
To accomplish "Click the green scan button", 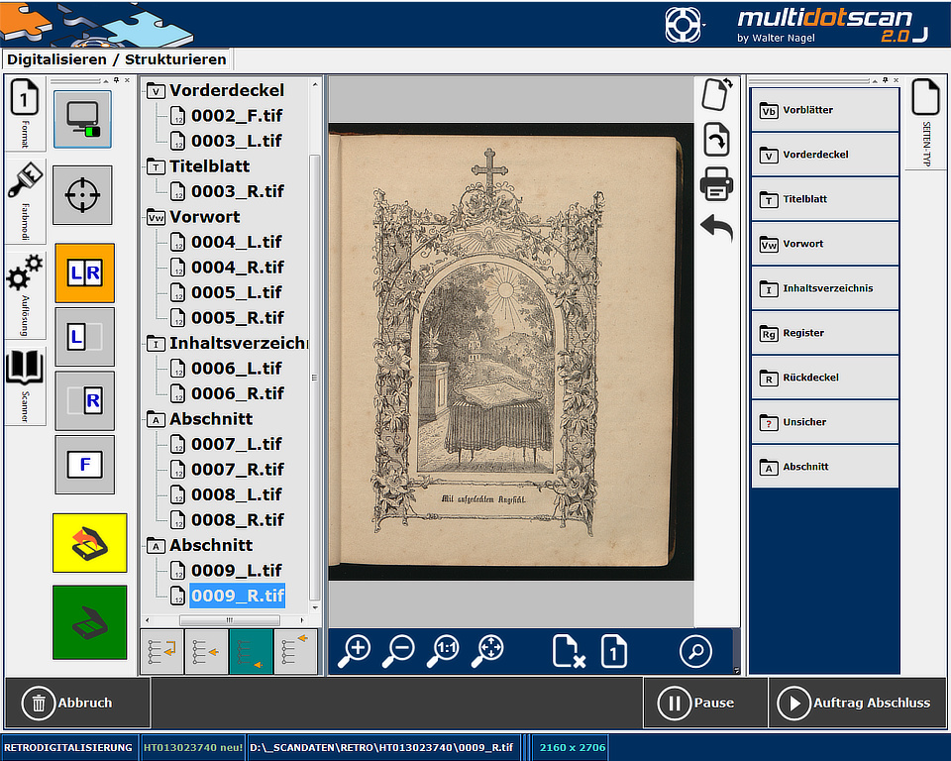I will click(90, 622).
